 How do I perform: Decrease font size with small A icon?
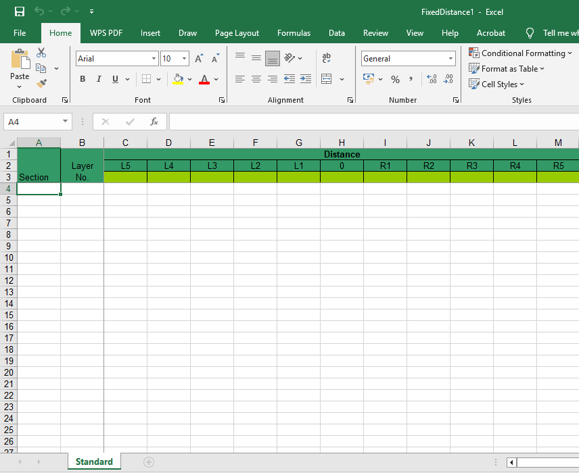coord(215,58)
